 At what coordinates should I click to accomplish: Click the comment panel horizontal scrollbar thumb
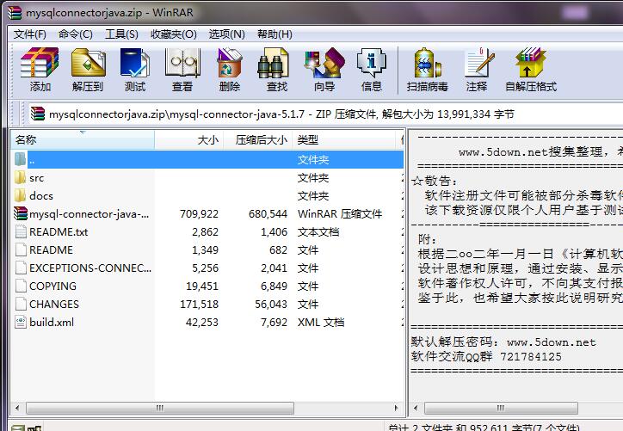[x=501, y=408]
